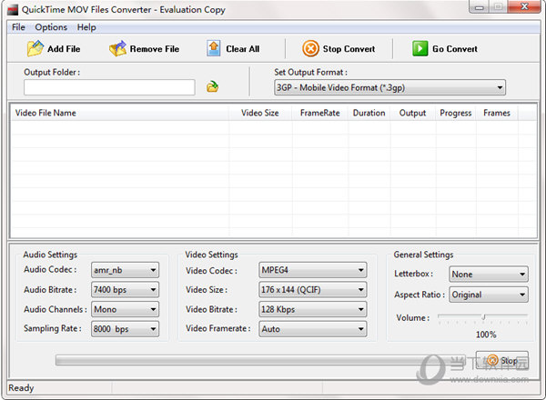Expand the Set Output Format dropdown
The height and width of the screenshot is (400, 546).
click(x=389, y=87)
